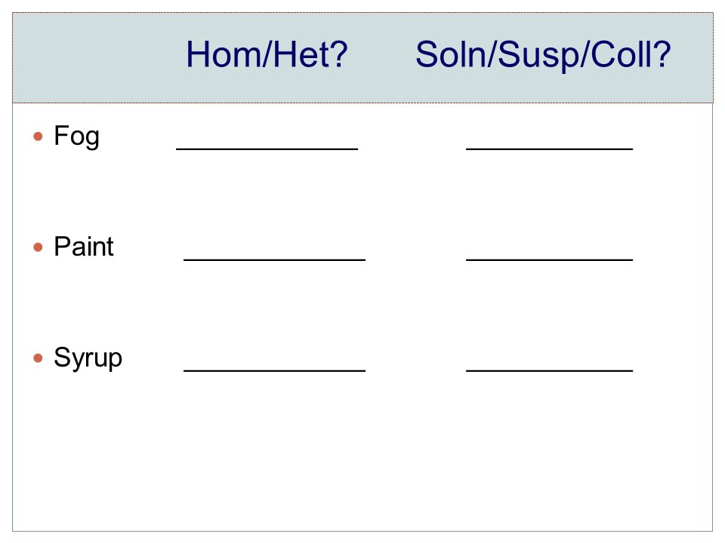Click Paint's Soln/Susp/Coll answer blank
This screenshot has width=725, height=543.
point(549,259)
